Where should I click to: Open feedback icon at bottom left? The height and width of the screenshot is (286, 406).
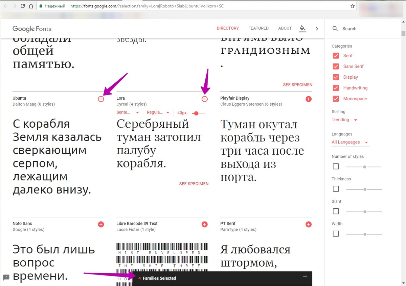pyautogui.click(x=6, y=278)
